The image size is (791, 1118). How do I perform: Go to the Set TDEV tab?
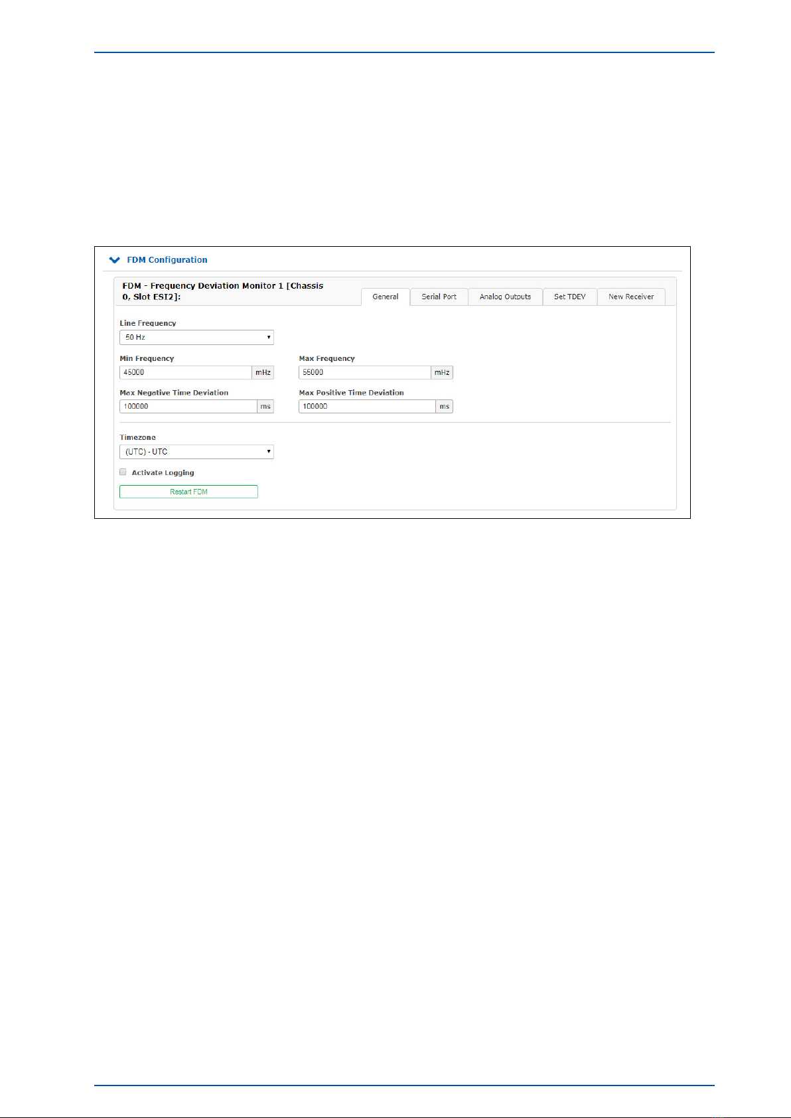point(570,297)
